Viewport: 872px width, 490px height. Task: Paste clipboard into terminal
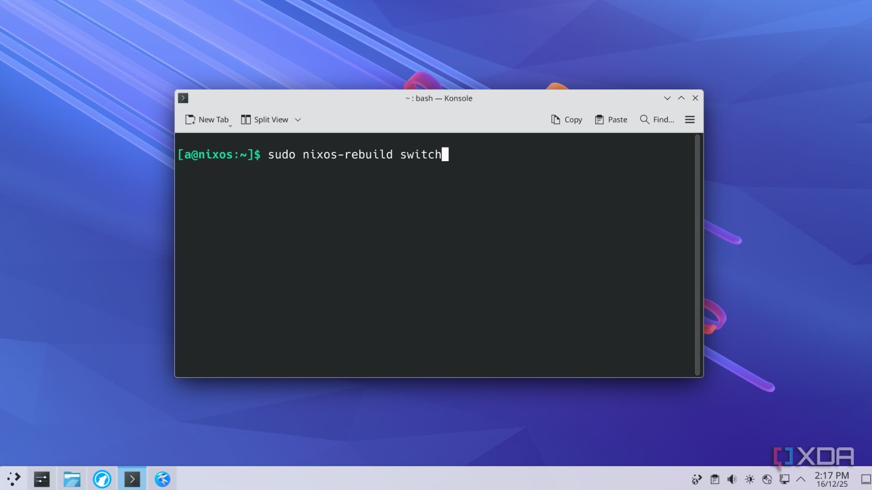[x=611, y=120]
